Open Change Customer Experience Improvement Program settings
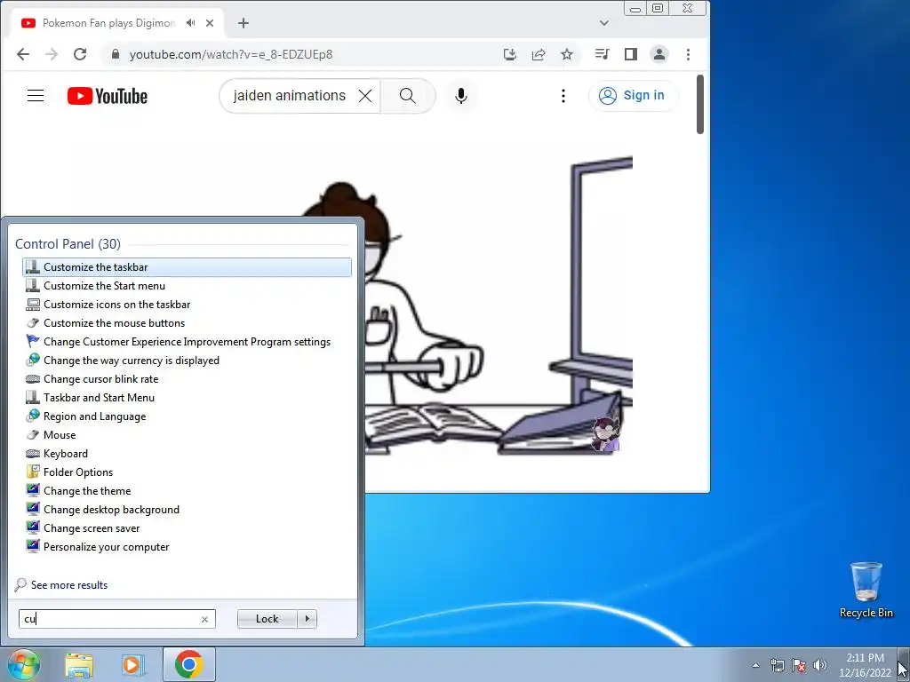The height and width of the screenshot is (682, 910). coord(187,342)
